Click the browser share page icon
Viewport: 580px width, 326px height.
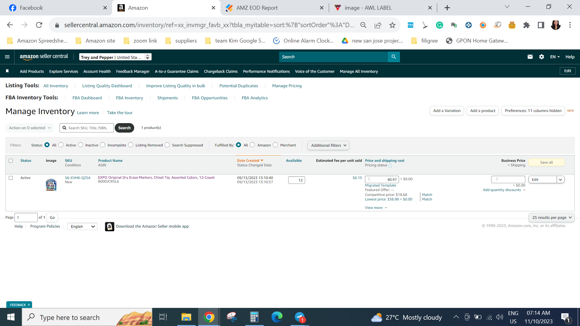[378, 25]
